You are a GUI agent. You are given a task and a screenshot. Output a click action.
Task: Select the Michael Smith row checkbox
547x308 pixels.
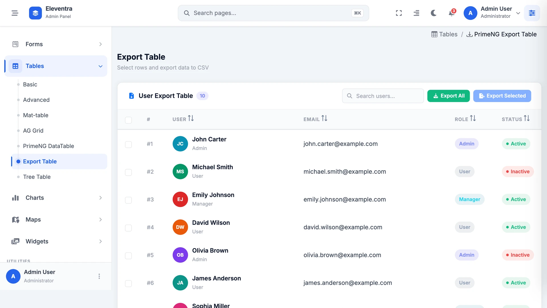pyautogui.click(x=128, y=172)
